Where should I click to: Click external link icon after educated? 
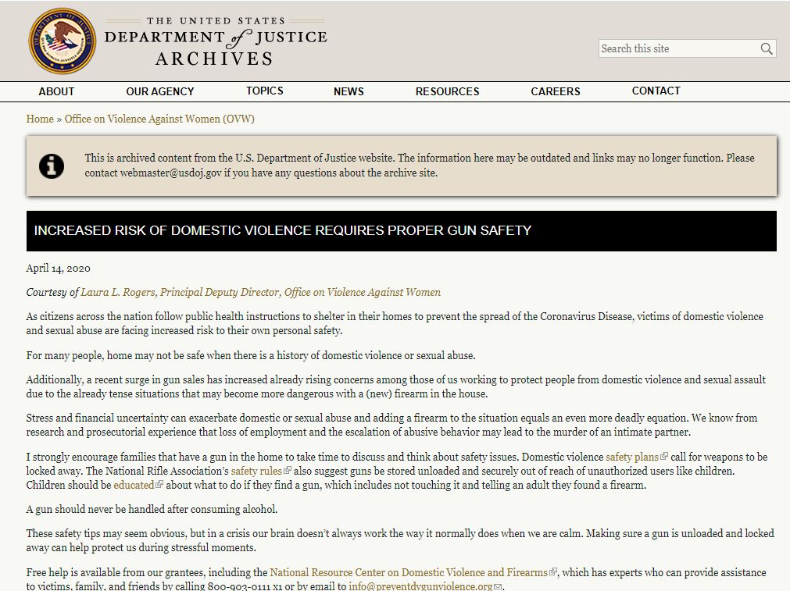tap(159, 485)
